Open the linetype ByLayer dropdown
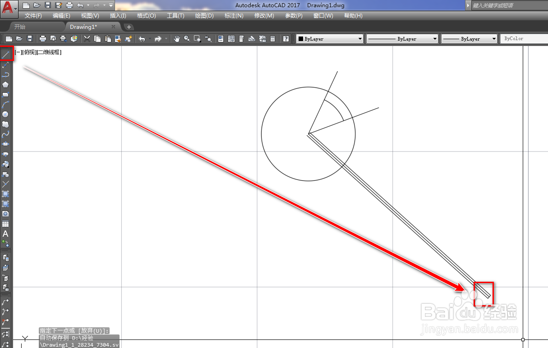The width and height of the screenshot is (548, 348). point(402,39)
